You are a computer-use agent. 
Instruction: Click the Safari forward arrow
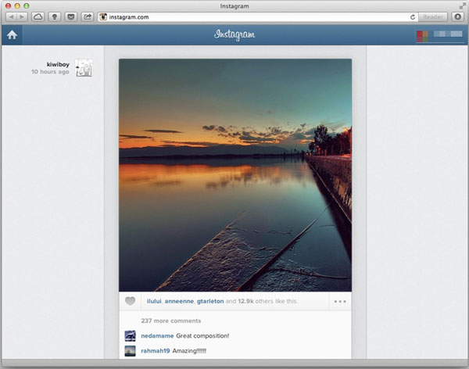click(x=21, y=16)
